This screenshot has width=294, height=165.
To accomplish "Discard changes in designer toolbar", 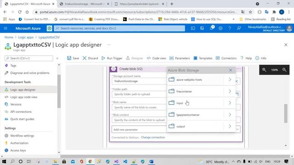I will pyautogui.click(x=90, y=58).
